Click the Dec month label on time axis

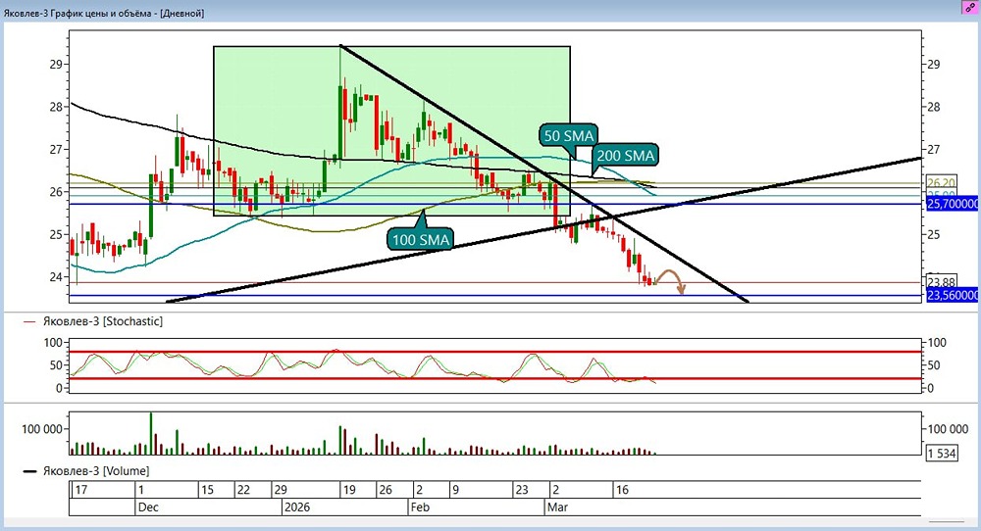click(148, 507)
